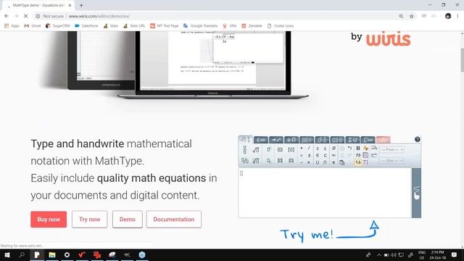Open the Font dropdown in the editor
This screenshot has width=464, height=261.
coord(391,150)
